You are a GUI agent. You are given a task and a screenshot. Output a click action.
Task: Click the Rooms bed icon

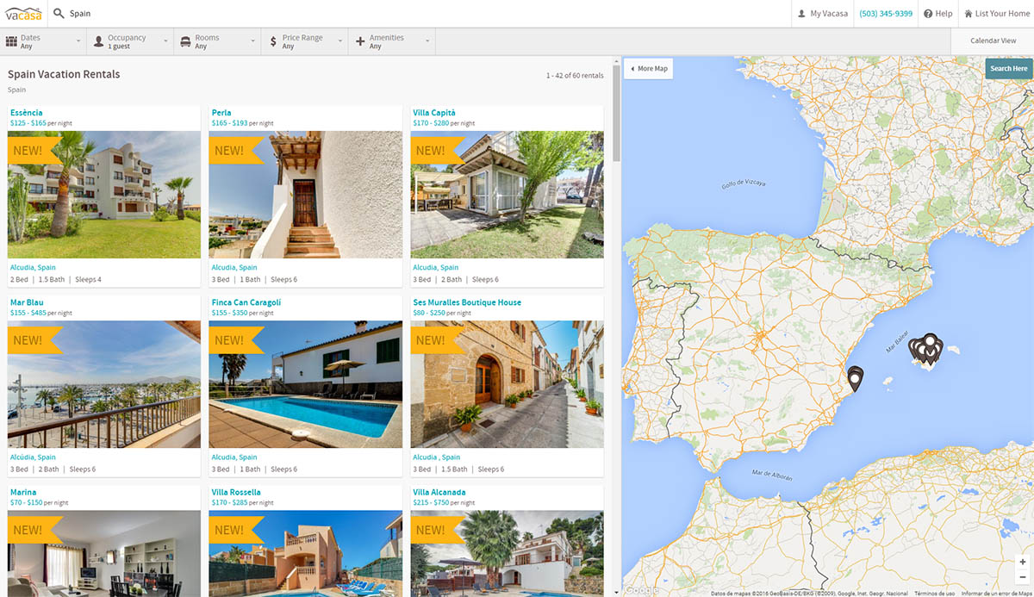pyautogui.click(x=185, y=41)
